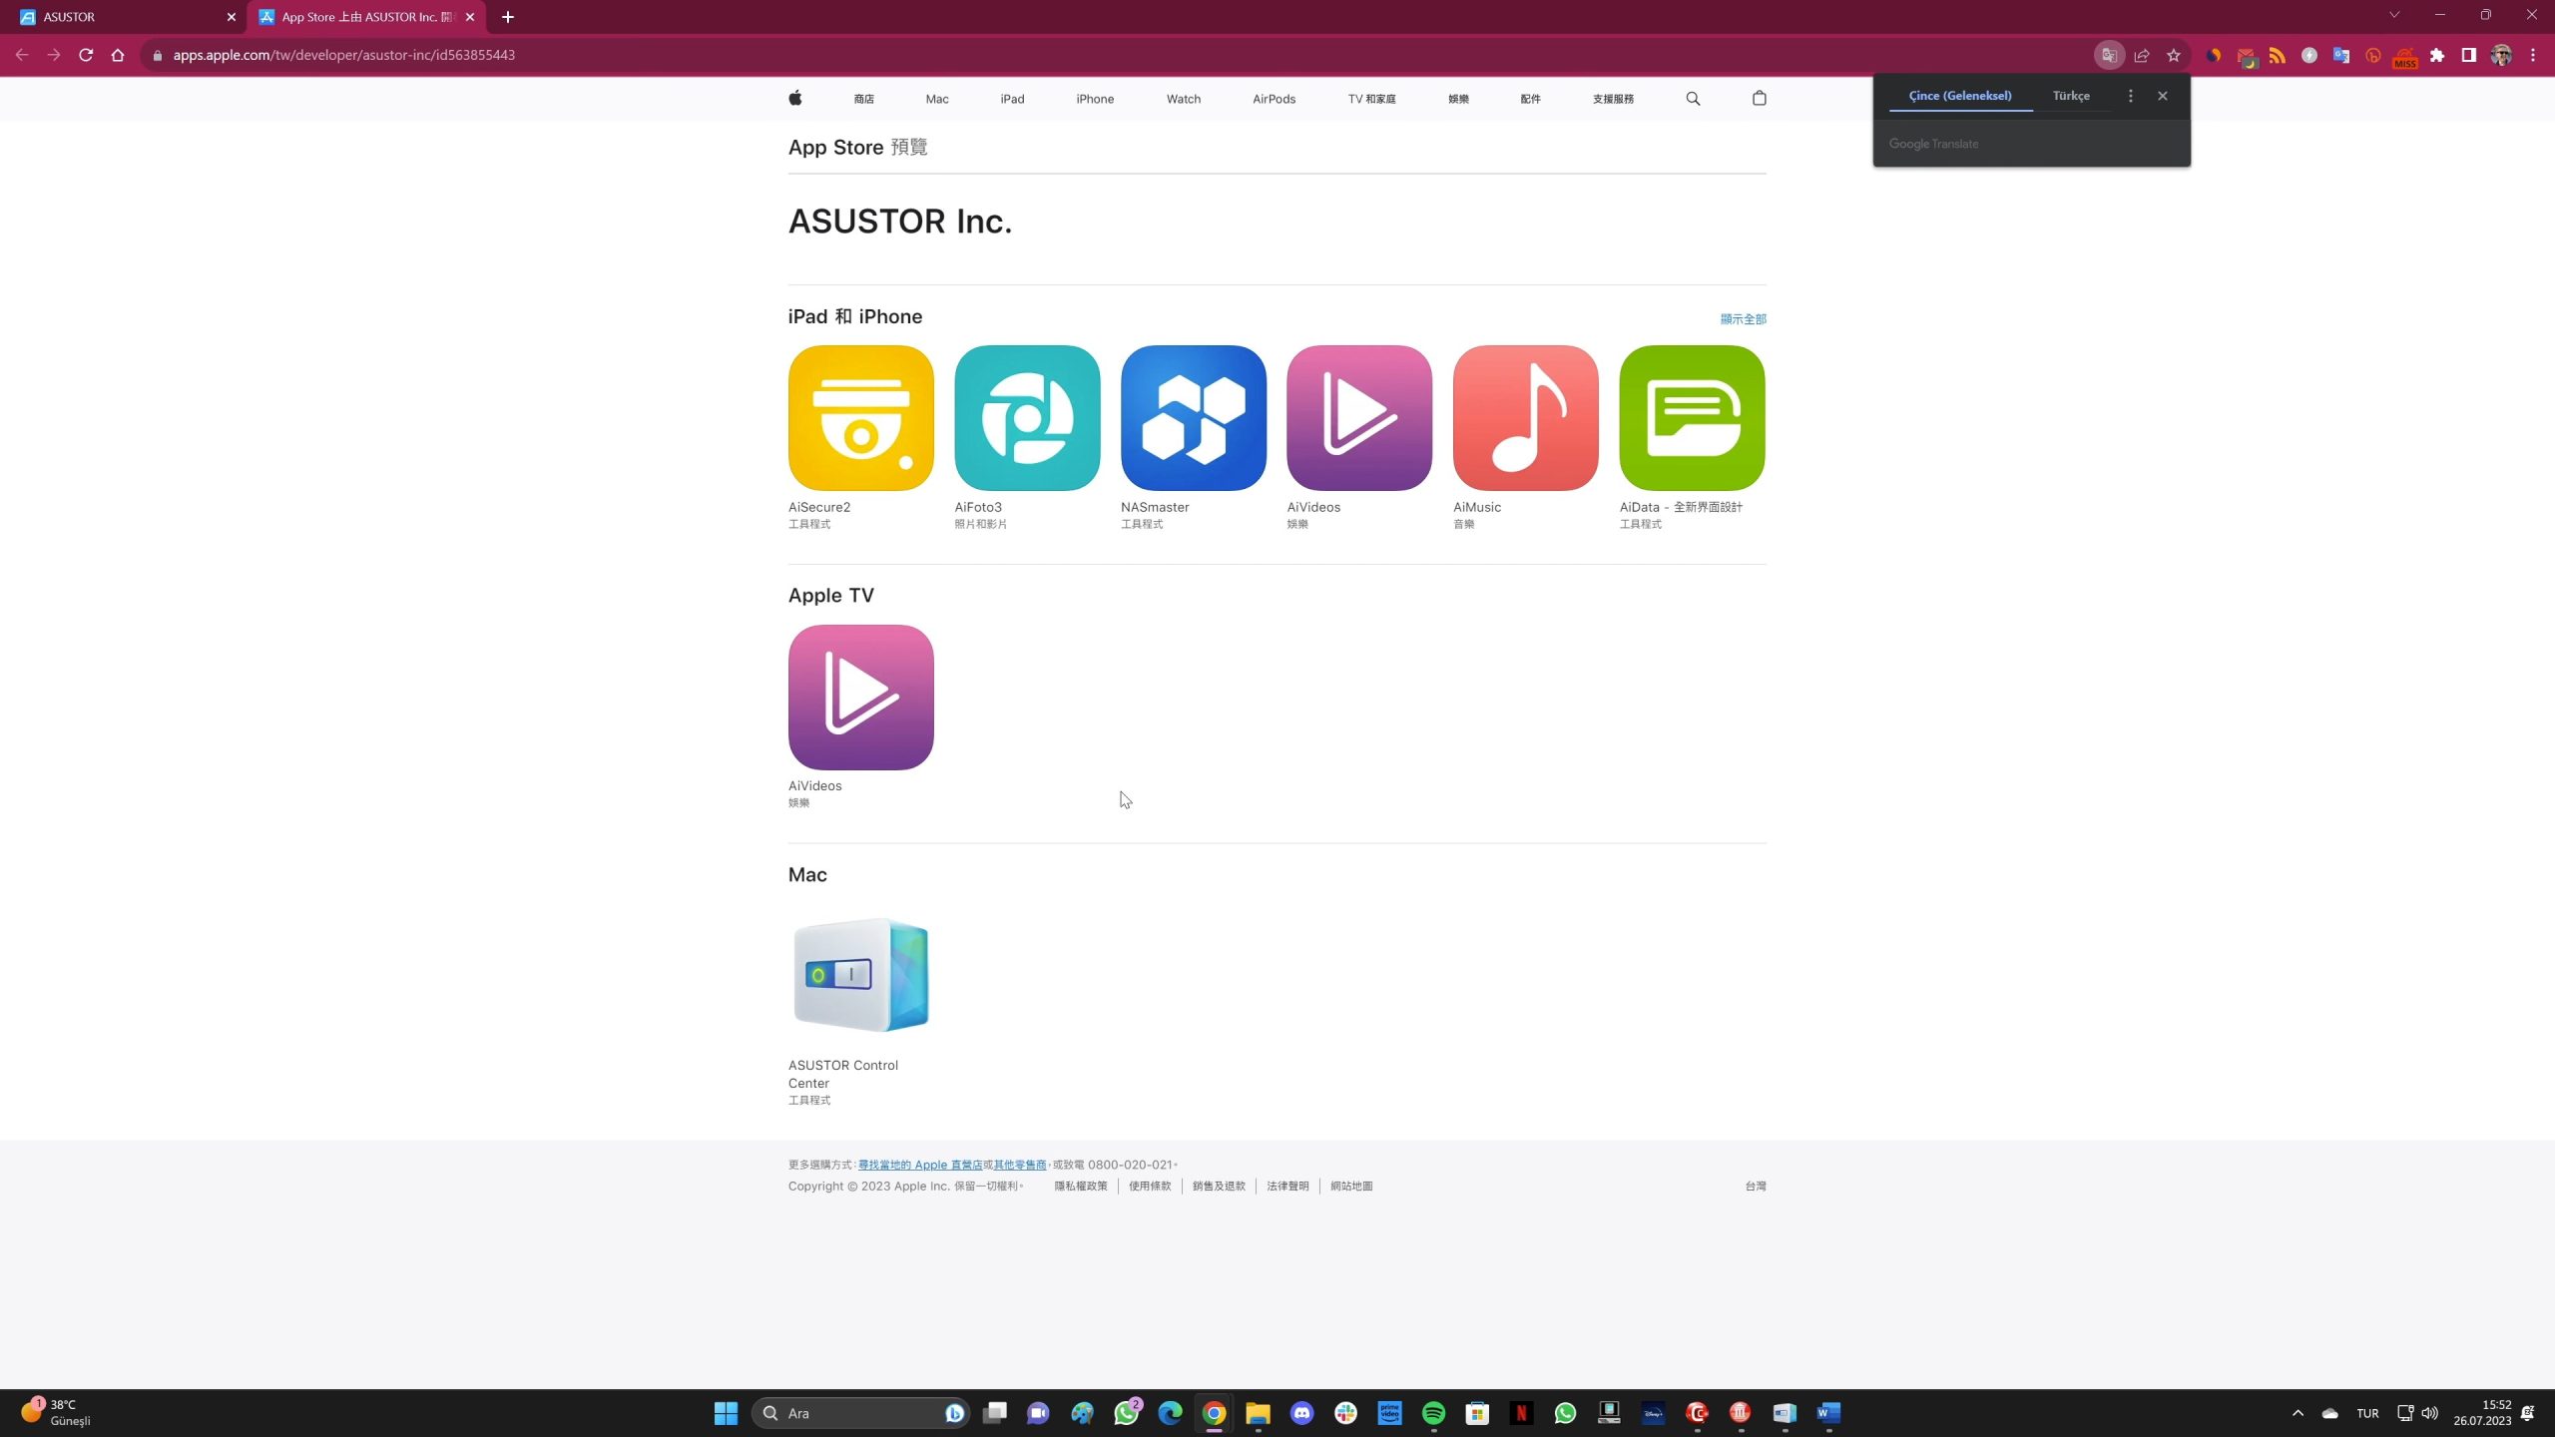The height and width of the screenshot is (1437, 2555).
Task: Click the NASmaster app icon
Action: (1193, 417)
